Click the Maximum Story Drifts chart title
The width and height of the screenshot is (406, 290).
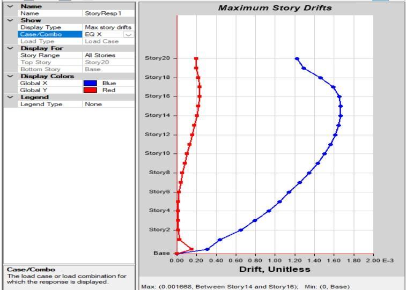click(275, 8)
